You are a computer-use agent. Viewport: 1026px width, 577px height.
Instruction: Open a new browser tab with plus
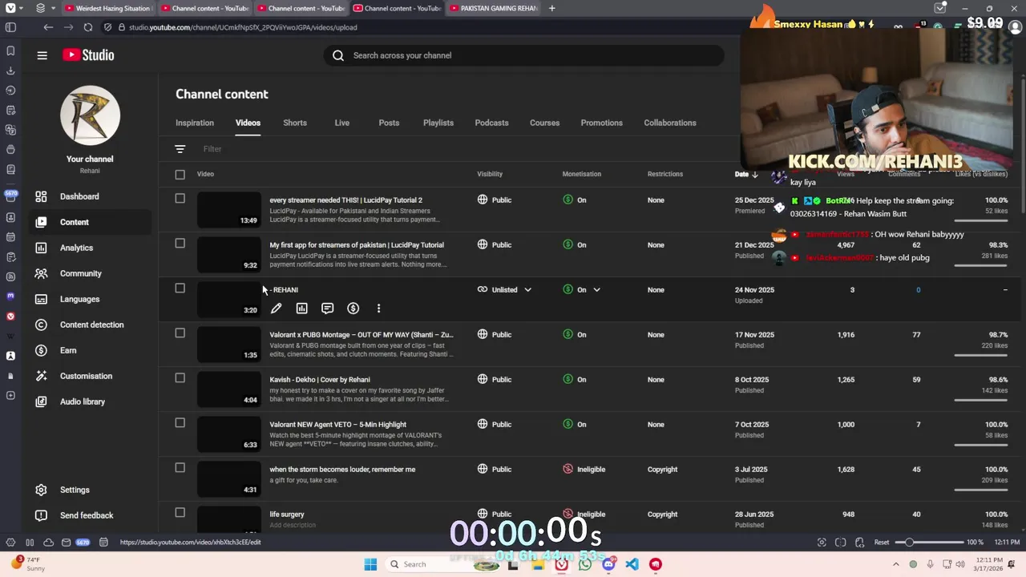point(551,8)
